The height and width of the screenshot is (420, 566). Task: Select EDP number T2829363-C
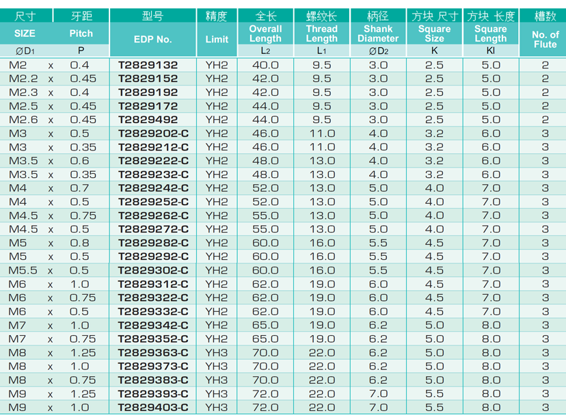click(x=153, y=352)
